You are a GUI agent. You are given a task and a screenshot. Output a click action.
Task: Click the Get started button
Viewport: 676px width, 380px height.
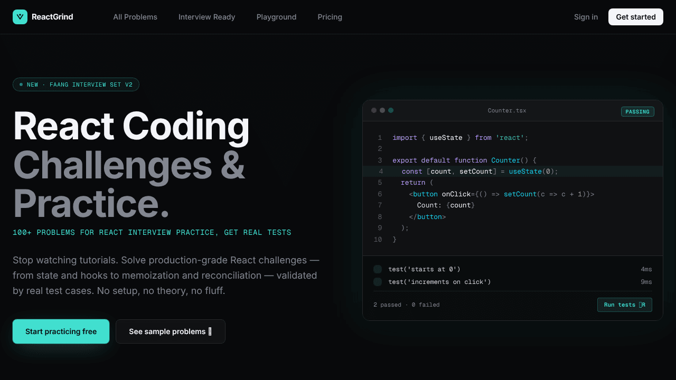[636, 17]
